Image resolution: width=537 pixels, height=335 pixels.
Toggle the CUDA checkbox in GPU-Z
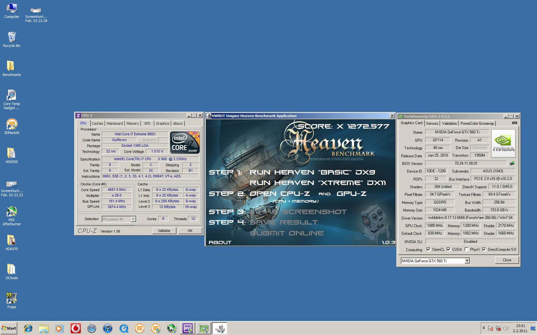click(448, 249)
